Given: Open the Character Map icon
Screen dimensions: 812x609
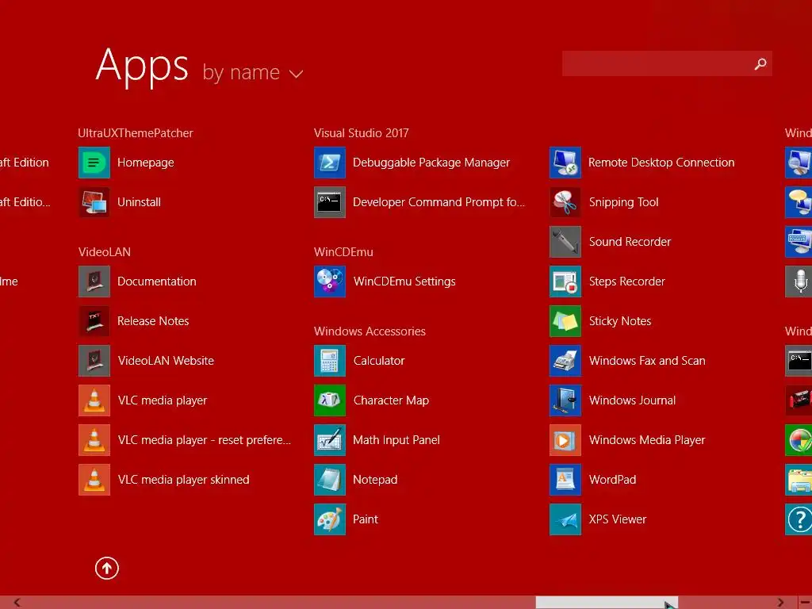Looking at the screenshot, I should (x=330, y=400).
